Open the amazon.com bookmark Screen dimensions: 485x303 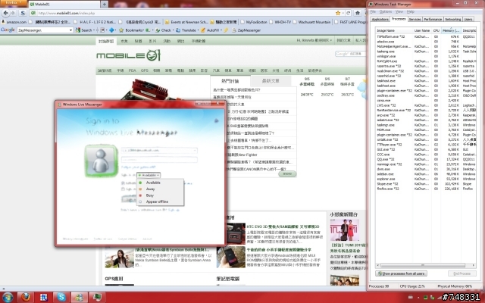[14, 22]
